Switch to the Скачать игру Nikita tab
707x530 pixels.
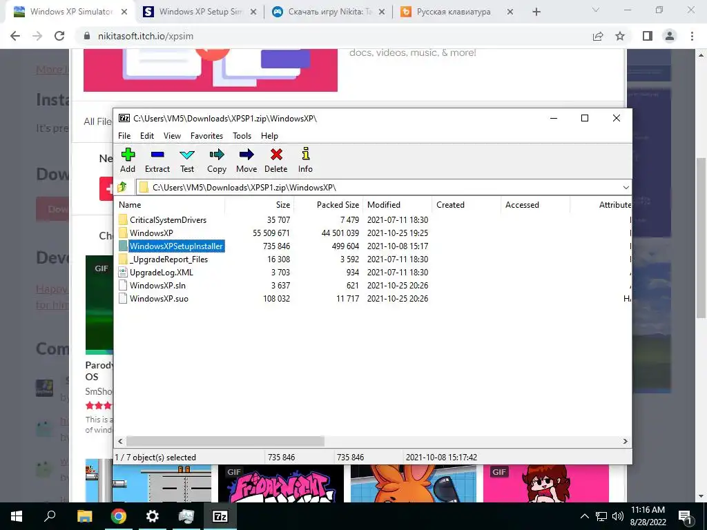pos(329,12)
